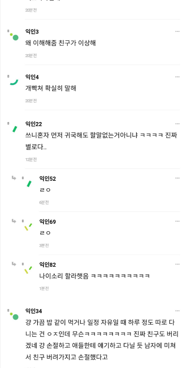This screenshot has height=368, width=184.
Task: Click 익인4's green arc avatar
Action: 14,82
